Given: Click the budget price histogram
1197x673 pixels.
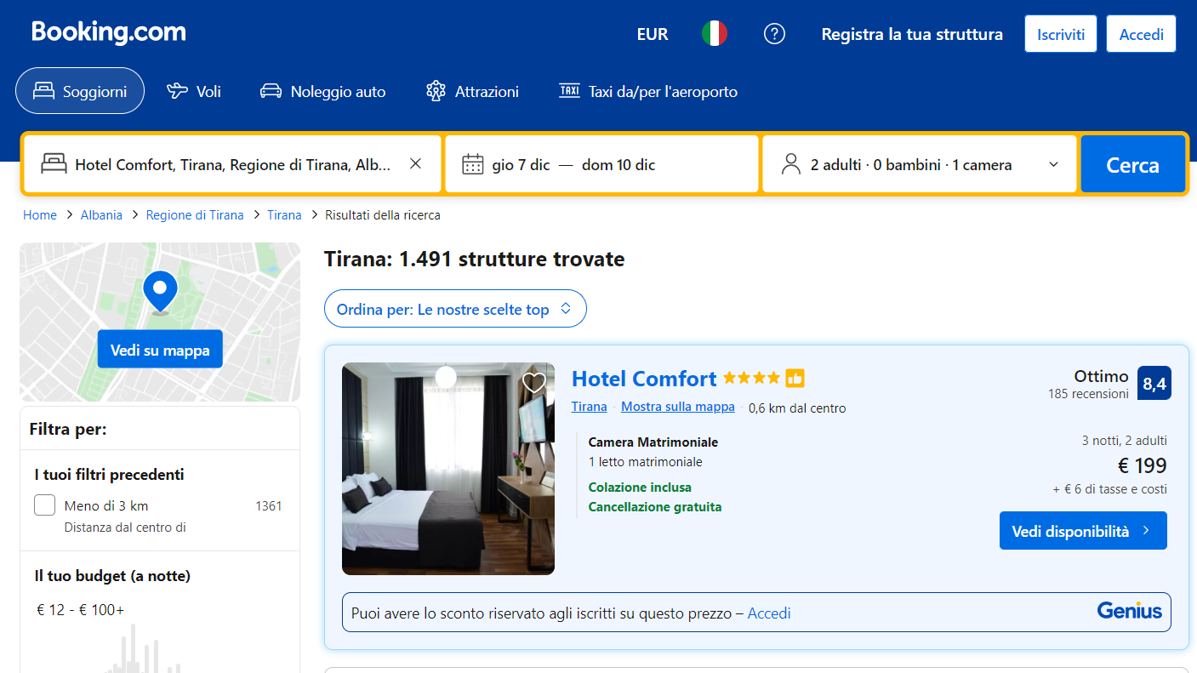Looking at the screenshot, I should (x=145, y=648).
